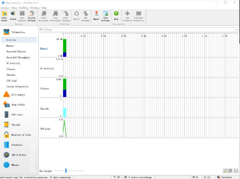Open Monitors & locks section

pyautogui.click(x=17, y=135)
